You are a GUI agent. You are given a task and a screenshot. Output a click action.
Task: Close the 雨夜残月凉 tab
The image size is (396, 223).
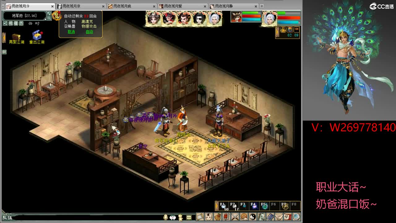[103, 6]
